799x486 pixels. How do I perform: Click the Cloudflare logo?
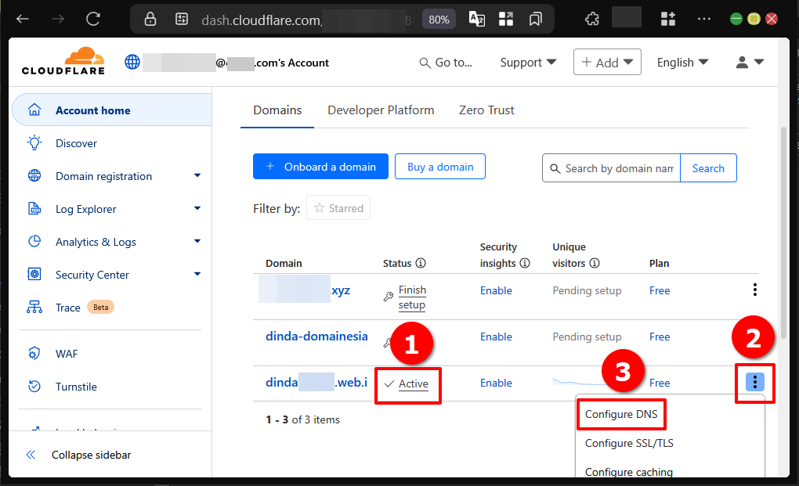(63, 61)
